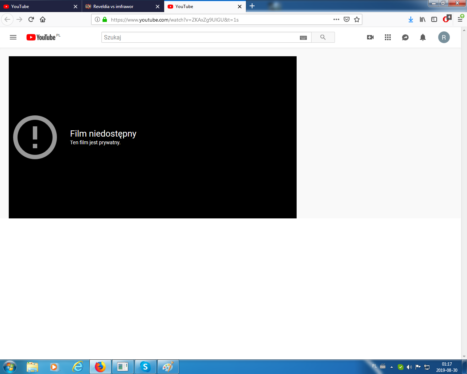Open Firefox library
467x374 pixels.
422,19
